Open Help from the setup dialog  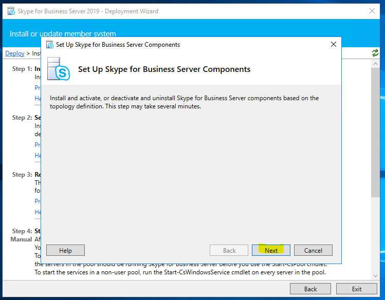pyautogui.click(x=65, y=250)
